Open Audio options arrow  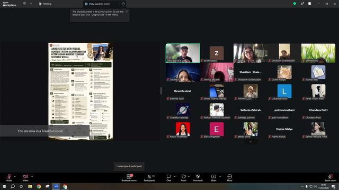coord(15,176)
